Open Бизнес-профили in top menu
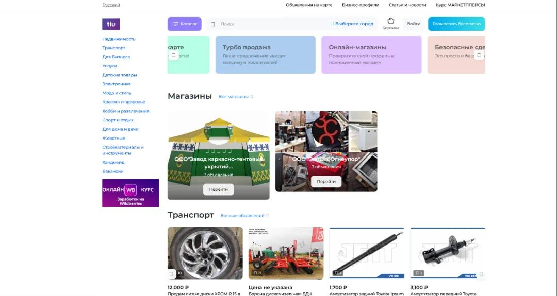Screen dimensions: 557x296 (x=360, y=5)
